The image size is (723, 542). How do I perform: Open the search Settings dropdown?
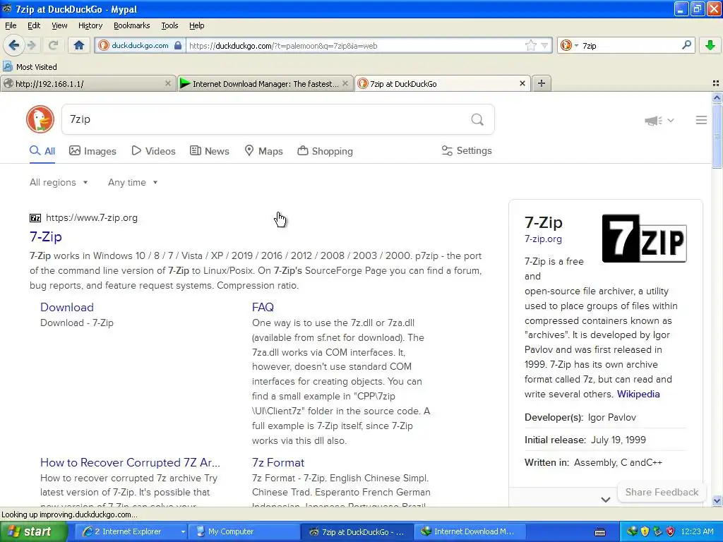(x=467, y=151)
